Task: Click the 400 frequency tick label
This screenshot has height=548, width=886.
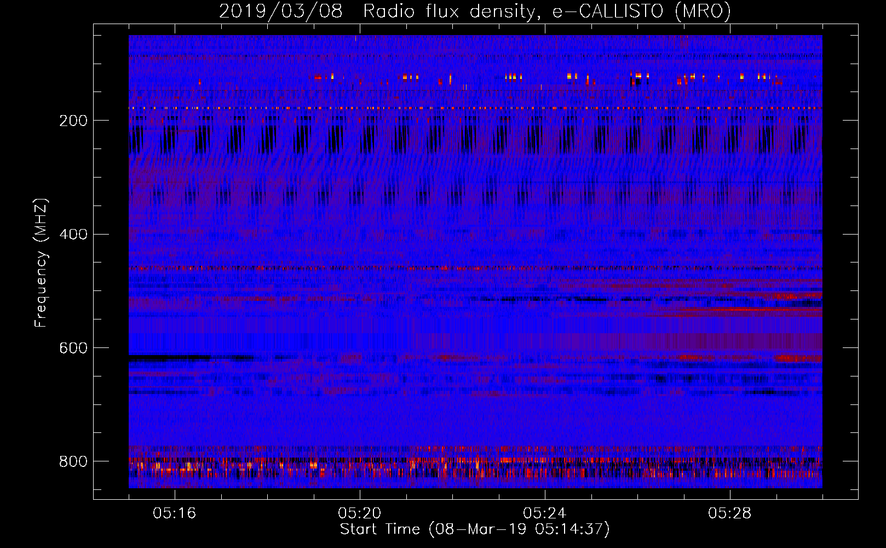Action: (73, 235)
